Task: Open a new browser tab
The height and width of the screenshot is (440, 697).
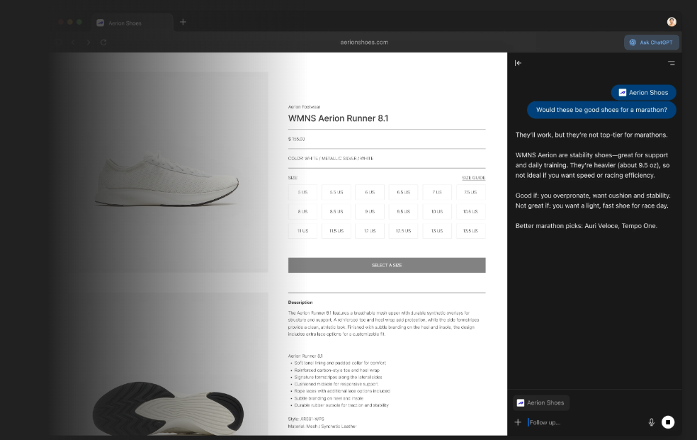Action: click(x=183, y=22)
